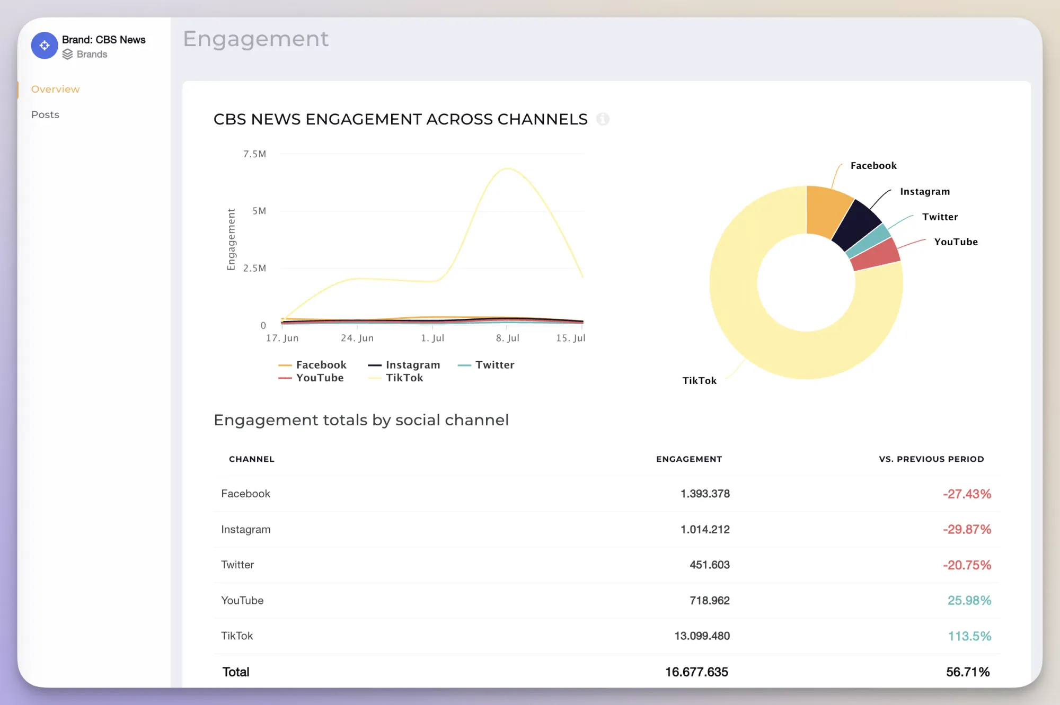The image size is (1060, 705).
Task: Toggle TikTok series in chart legend
Action: (396, 378)
